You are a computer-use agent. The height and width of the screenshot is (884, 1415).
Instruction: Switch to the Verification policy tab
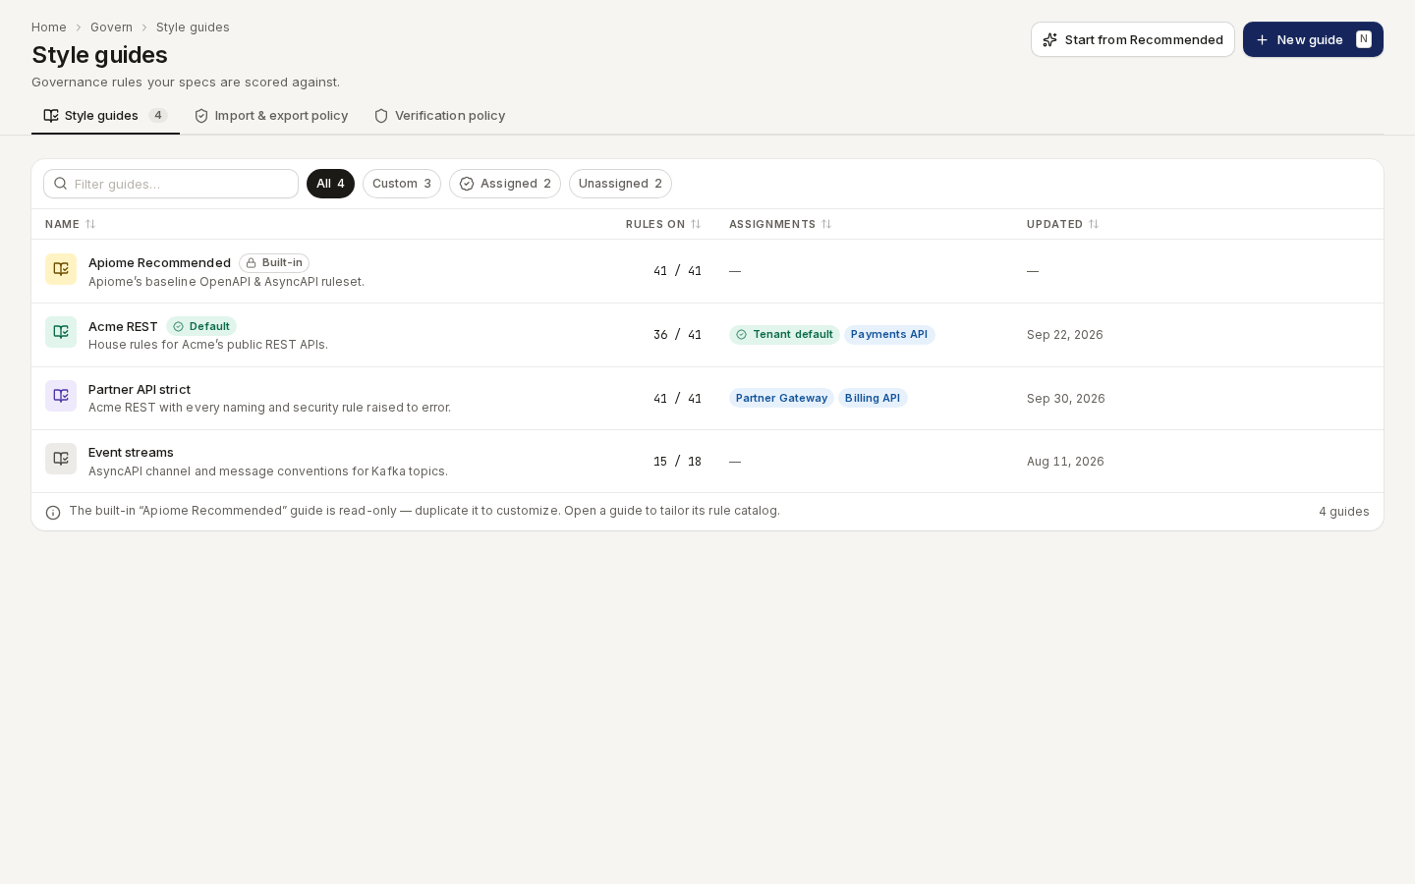439,116
